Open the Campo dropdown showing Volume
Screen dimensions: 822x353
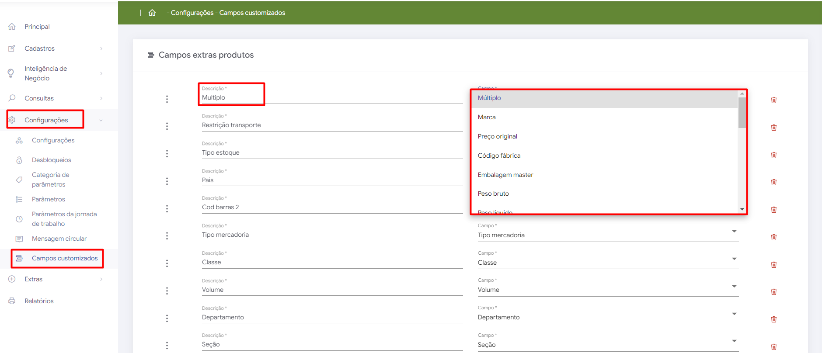tap(607, 290)
